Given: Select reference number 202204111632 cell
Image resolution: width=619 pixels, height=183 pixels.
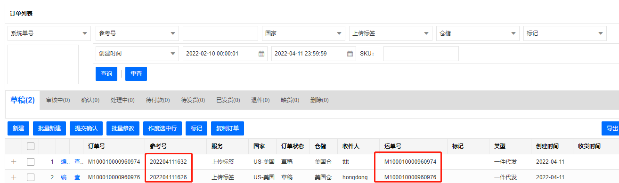Looking at the screenshot, I should (168, 162).
